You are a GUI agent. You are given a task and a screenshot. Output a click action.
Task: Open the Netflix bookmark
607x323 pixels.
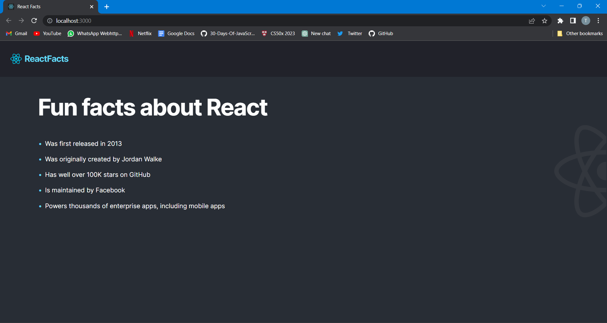click(x=140, y=33)
